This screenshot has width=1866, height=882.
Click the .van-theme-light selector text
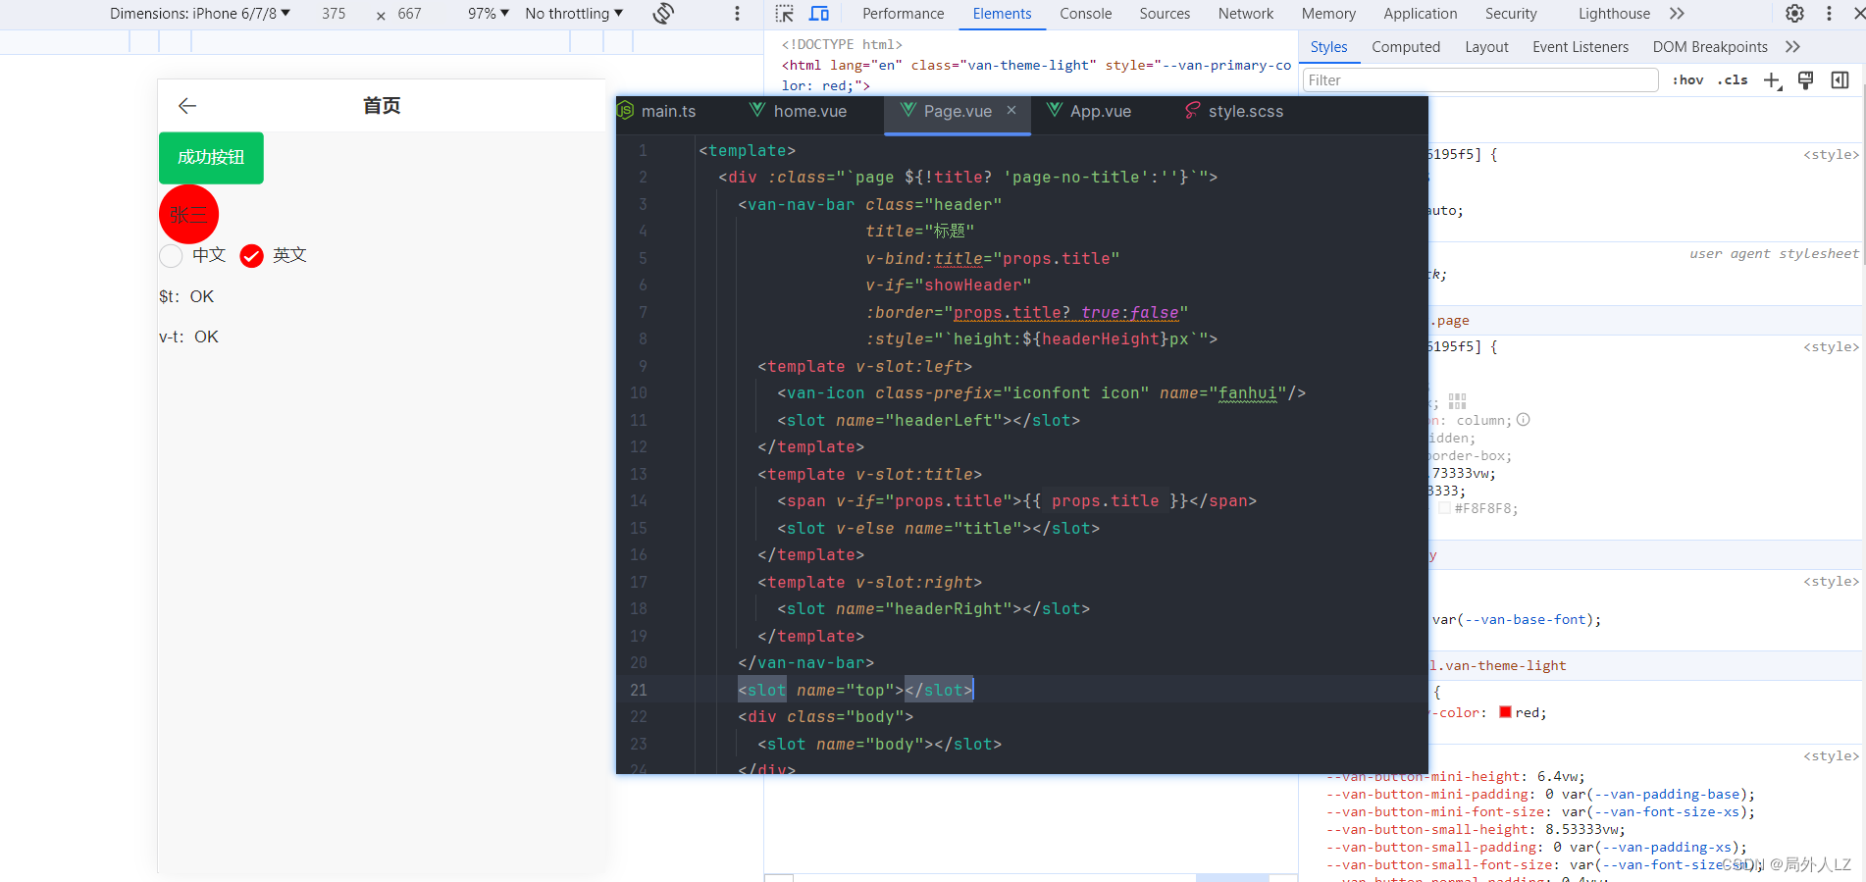pos(1501,666)
